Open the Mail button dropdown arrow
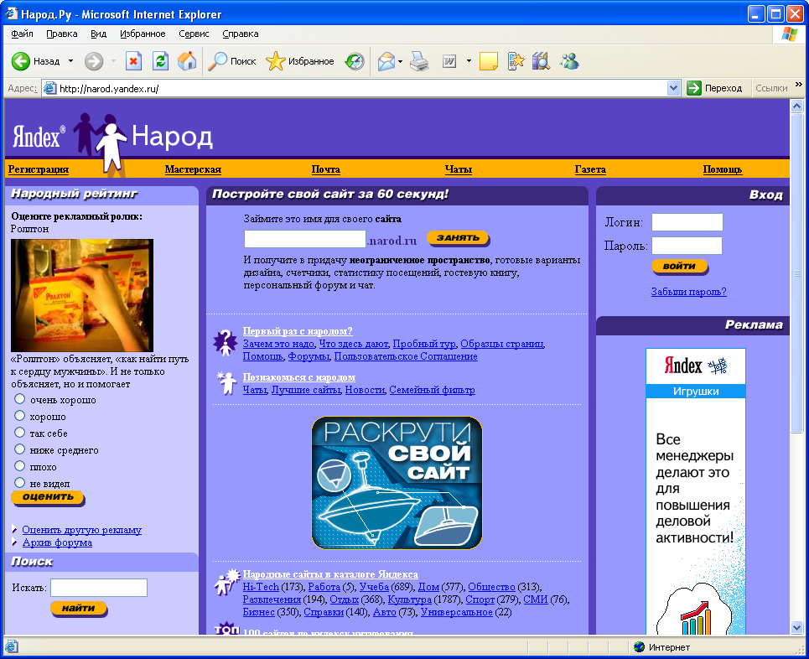809x659 pixels. click(x=401, y=62)
